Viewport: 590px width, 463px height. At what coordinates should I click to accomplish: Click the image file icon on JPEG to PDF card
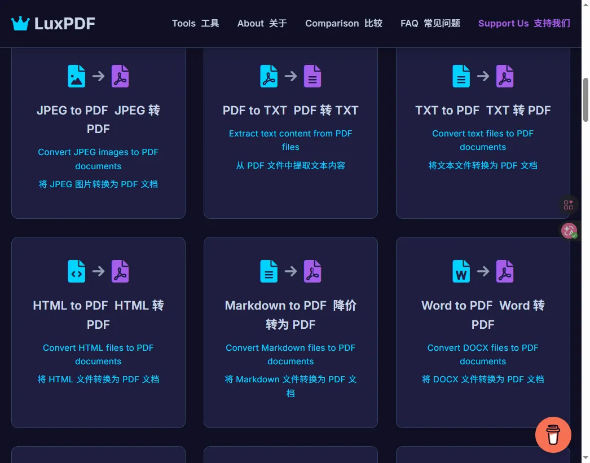pos(76,76)
